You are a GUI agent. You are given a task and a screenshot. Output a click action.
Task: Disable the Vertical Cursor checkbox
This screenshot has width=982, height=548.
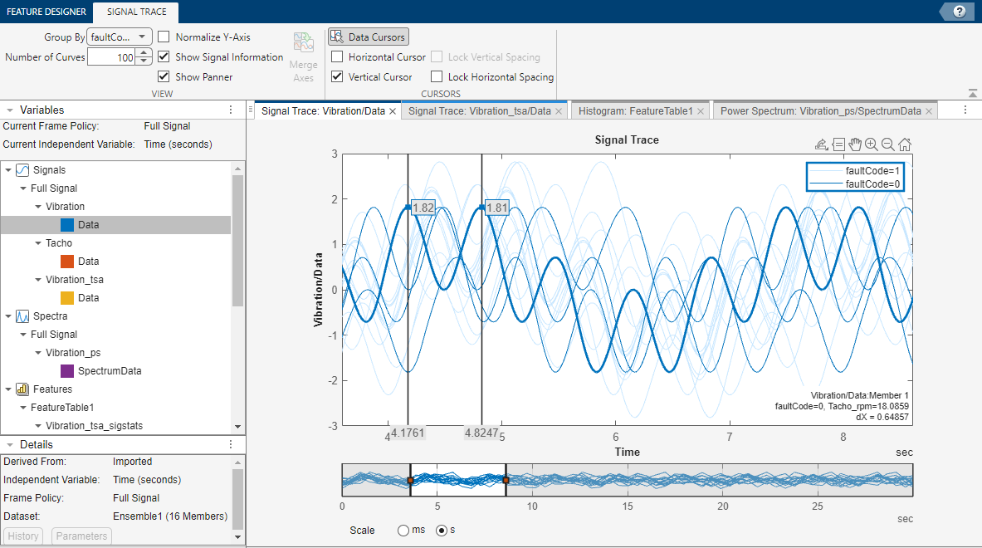[x=337, y=76]
